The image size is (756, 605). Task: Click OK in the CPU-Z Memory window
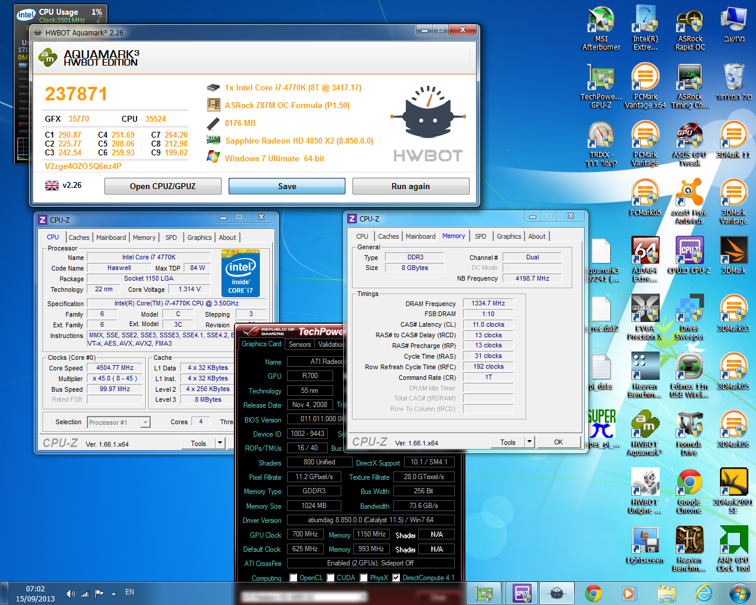point(558,442)
